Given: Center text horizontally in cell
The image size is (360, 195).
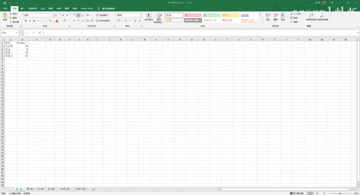Looking at the screenshot, I should tap(78, 21).
